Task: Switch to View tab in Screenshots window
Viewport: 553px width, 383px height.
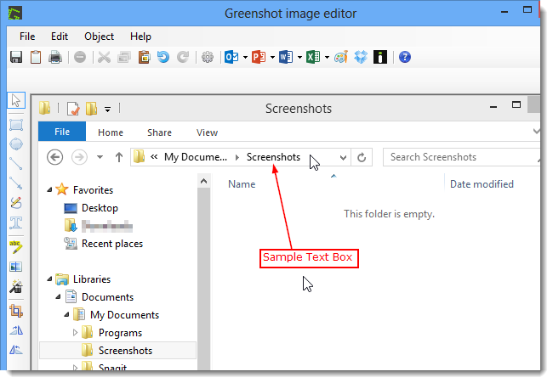Action: pos(207,132)
